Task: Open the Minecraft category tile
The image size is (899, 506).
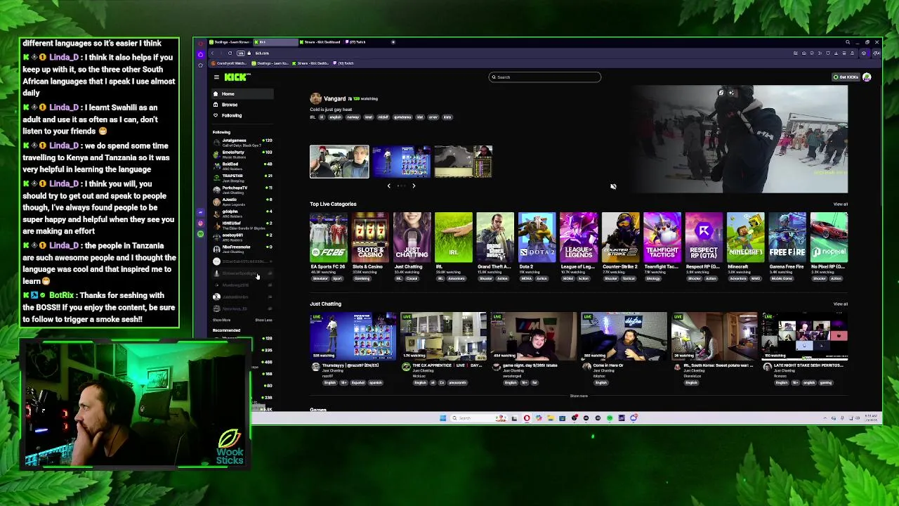Action: coord(745,237)
